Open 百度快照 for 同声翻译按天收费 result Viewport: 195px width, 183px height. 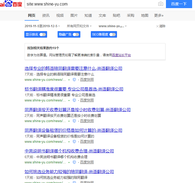(x=87, y=121)
